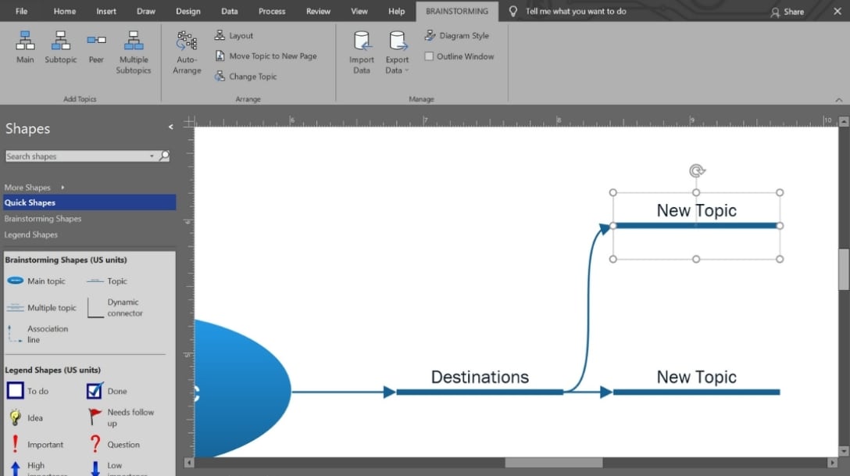Click top-middle handle of selected New Topic
Screen dimensions: 850x476
[696, 192]
